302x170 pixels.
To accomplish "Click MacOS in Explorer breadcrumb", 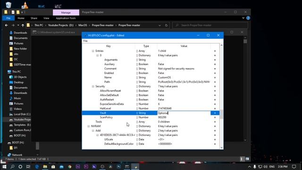I will coord(83,25).
